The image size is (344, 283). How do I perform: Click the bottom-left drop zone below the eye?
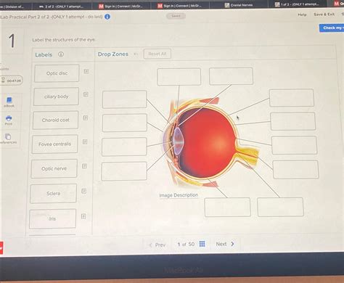pyautogui.click(x=227, y=207)
